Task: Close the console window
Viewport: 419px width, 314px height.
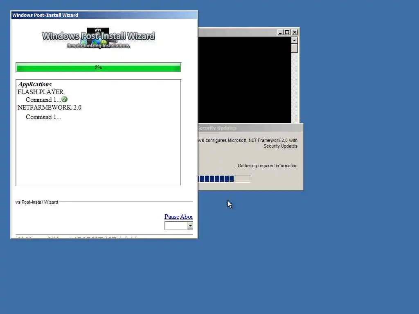Action: pos(295,32)
